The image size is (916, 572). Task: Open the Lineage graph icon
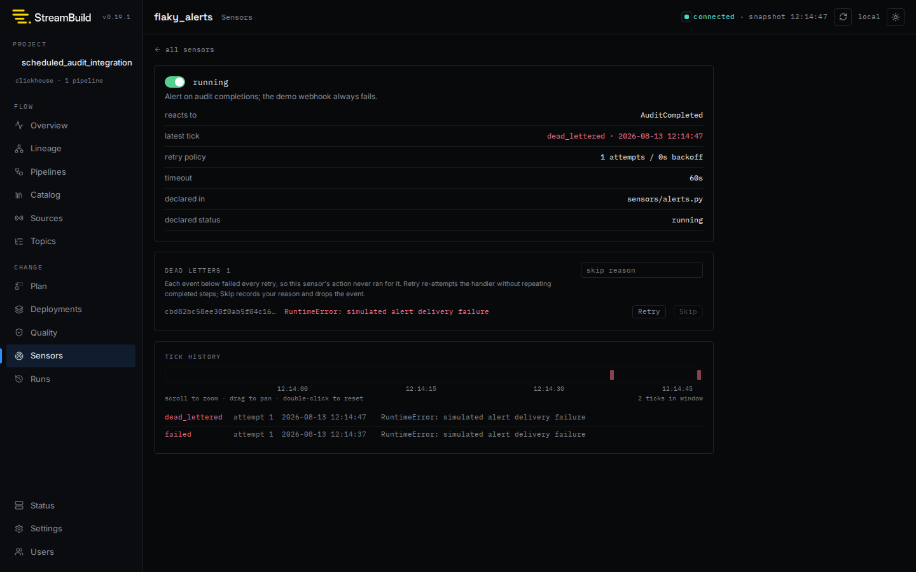click(19, 149)
